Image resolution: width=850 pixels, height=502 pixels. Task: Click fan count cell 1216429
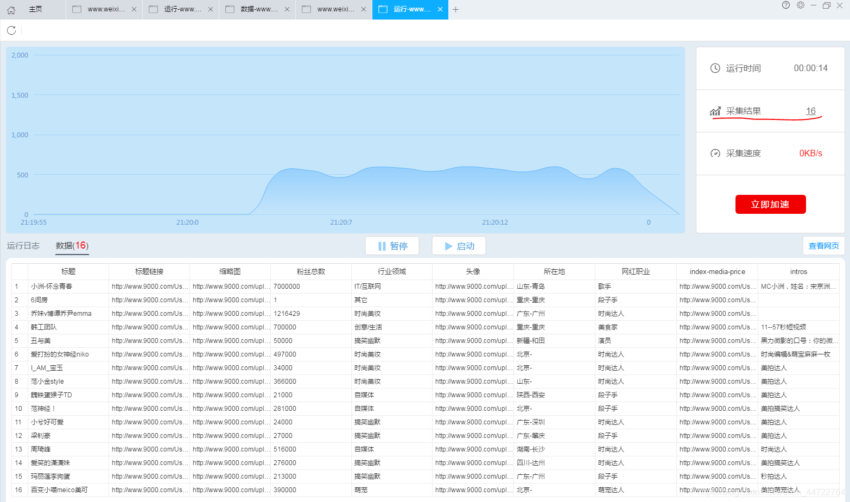click(x=311, y=314)
